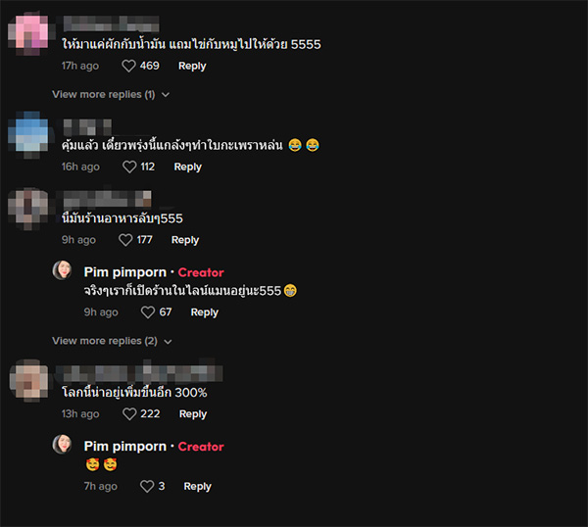Tap the heart on the 177-like comment

tap(125, 240)
